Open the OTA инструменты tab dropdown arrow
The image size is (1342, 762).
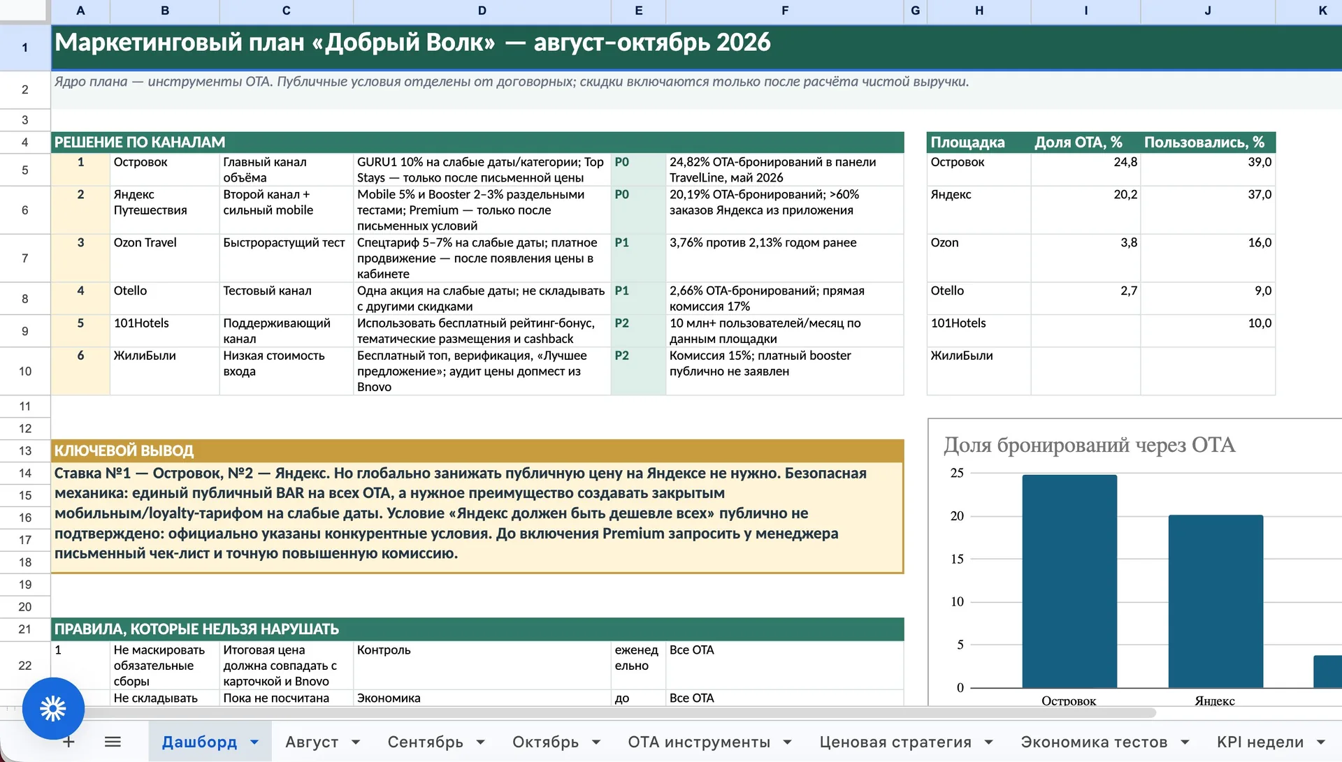point(788,742)
